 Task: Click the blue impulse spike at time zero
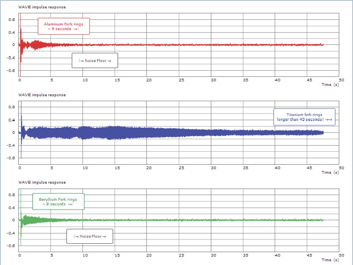click(x=21, y=130)
